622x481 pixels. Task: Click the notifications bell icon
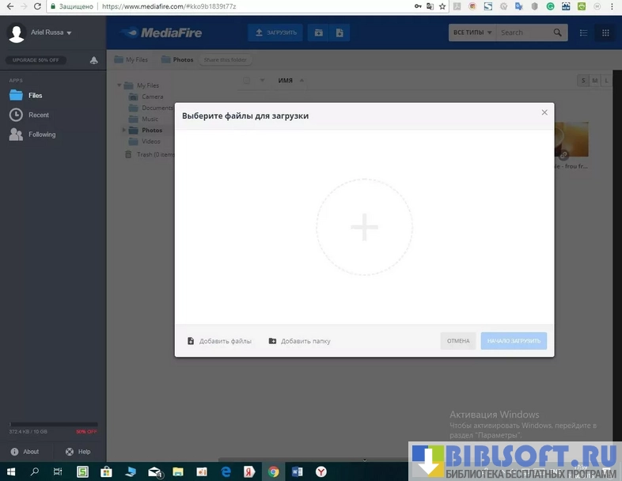pyautogui.click(x=93, y=60)
